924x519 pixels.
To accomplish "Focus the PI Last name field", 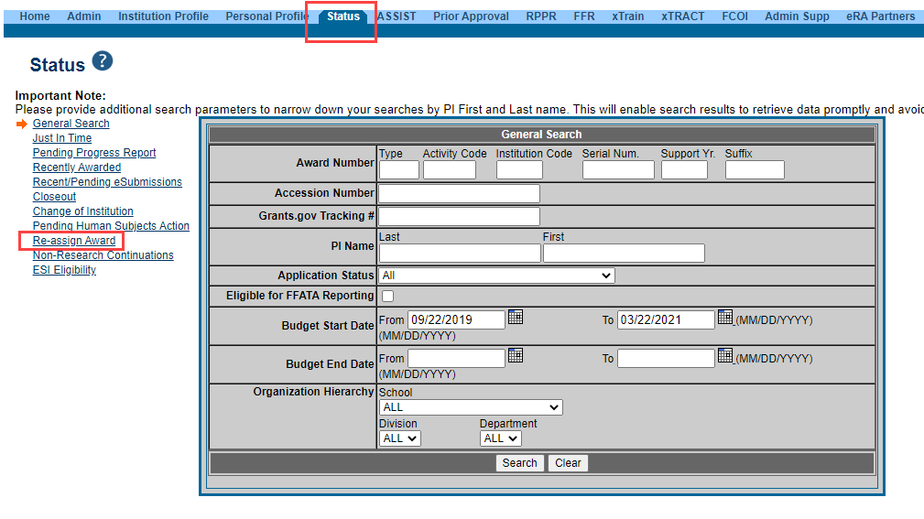I will coord(459,254).
